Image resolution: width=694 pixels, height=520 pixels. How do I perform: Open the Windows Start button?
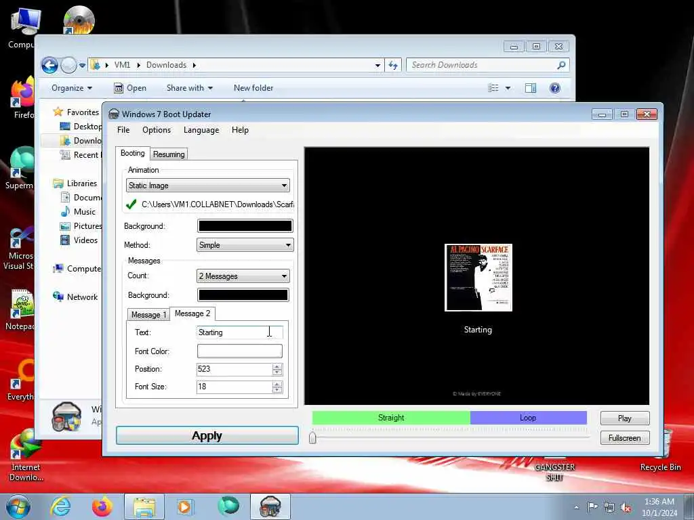click(x=18, y=506)
